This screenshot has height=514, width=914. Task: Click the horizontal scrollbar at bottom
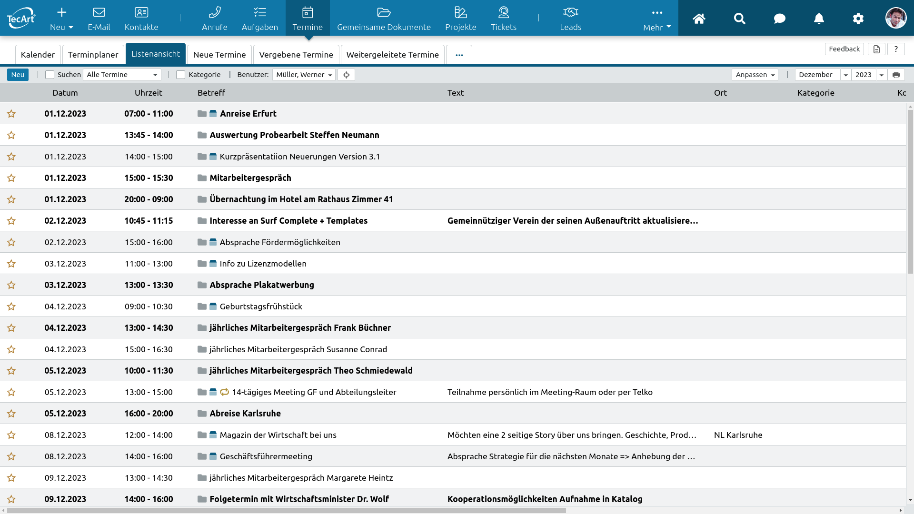286,510
